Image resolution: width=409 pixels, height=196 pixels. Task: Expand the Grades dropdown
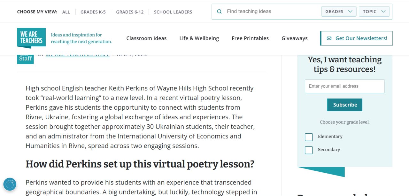pyautogui.click(x=339, y=12)
